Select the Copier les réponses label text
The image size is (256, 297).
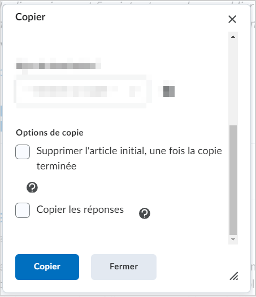[x=80, y=209]
